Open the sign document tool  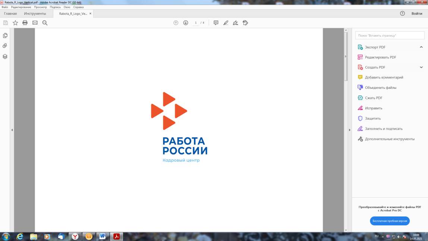tap(236, 23)
